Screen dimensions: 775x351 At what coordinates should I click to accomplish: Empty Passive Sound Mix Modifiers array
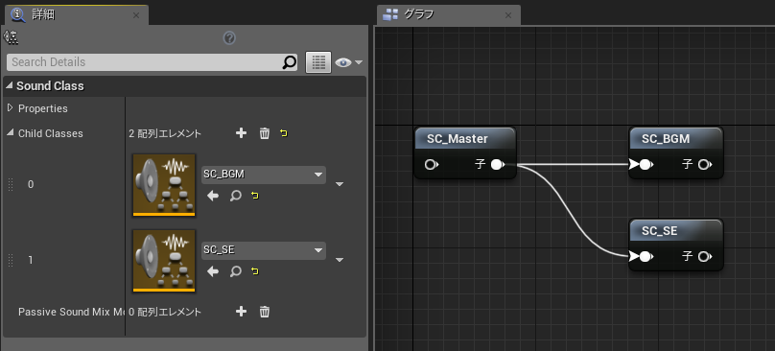265,312
